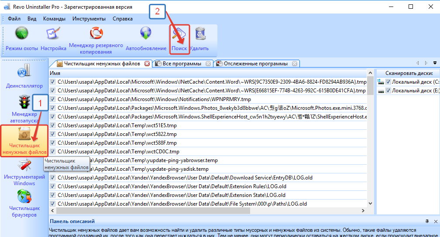Toggle checkbox for wct5822.tmp
This screenshot has width=440, height=237.
[x=52, y=134]
